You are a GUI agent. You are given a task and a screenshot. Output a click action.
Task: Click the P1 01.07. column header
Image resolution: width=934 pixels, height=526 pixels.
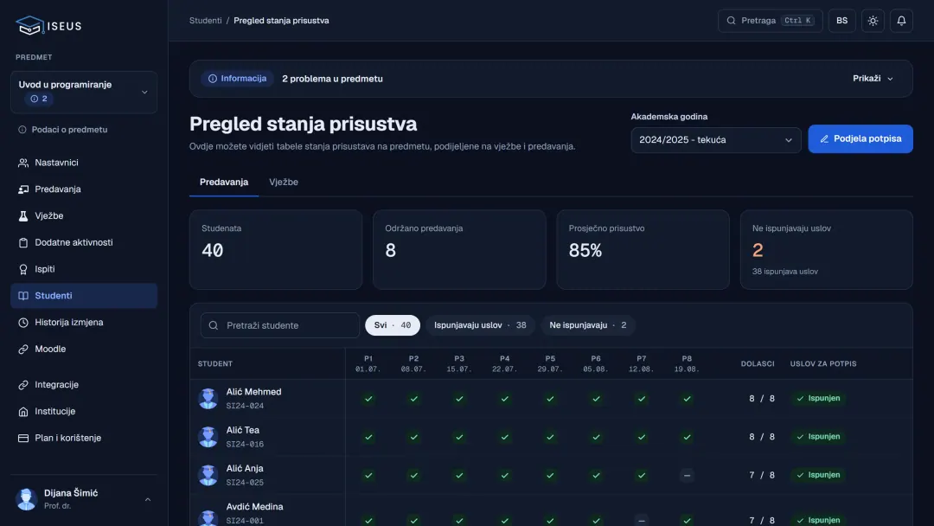(x=368, y=364)
